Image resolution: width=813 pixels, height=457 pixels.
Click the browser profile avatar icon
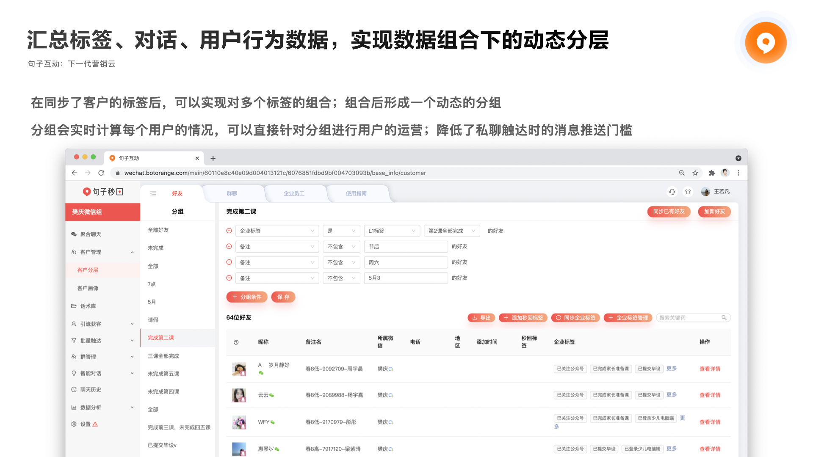click(x=725, y=173)
